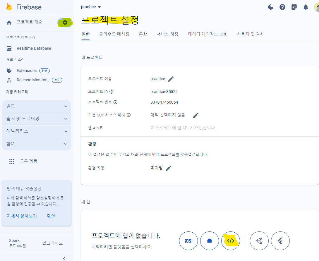Click the Firebase flame logo
Screen dimensions: 319x261
[x=9, y=7]
